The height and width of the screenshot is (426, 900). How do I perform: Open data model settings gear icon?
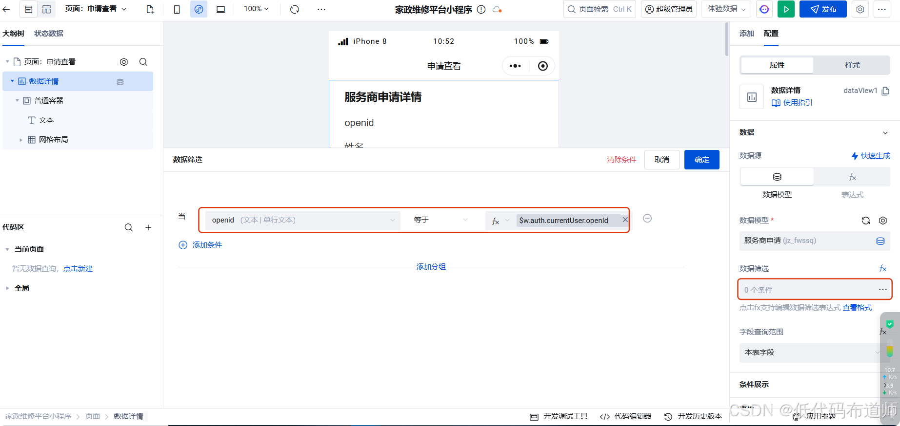(x=883, y=221)
